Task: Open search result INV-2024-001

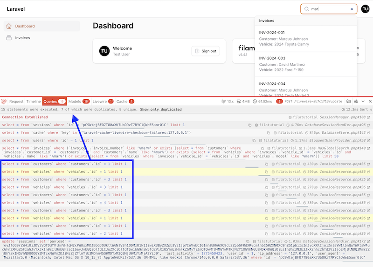Action: pyautogui.click(x=306, y=38)
